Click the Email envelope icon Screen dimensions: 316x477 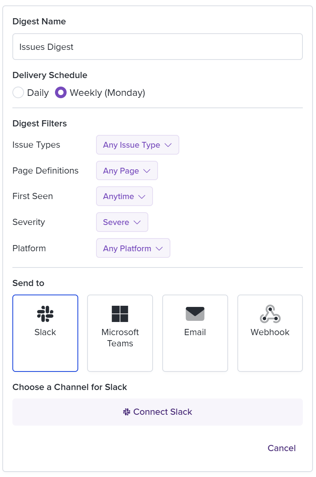(x=195, y=314)
